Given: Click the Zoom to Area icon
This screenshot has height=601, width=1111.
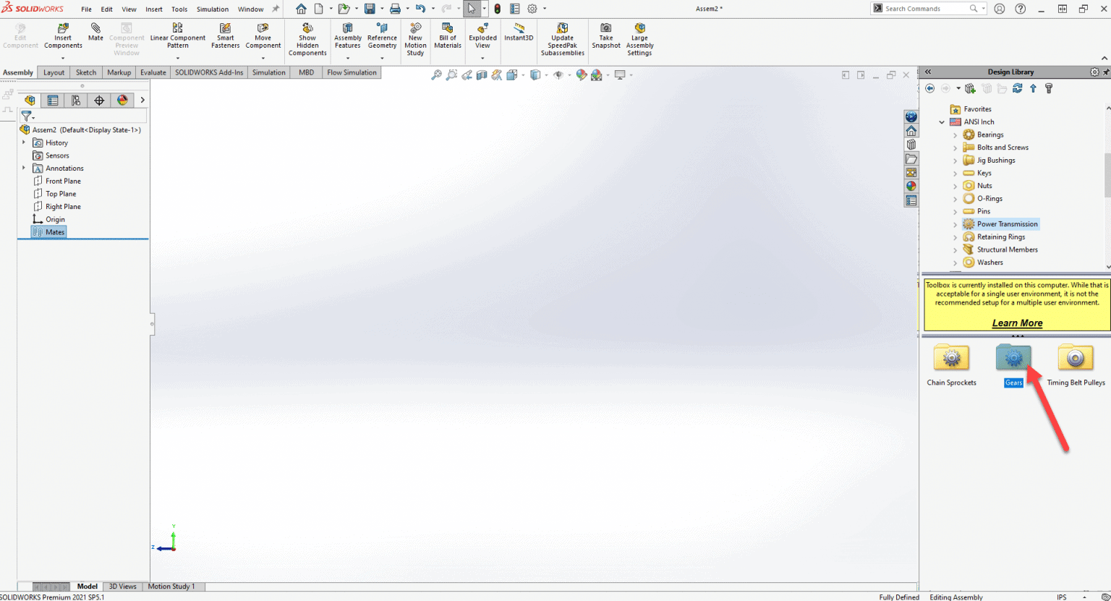Looking at the screenshot, I should pos(451,74).
